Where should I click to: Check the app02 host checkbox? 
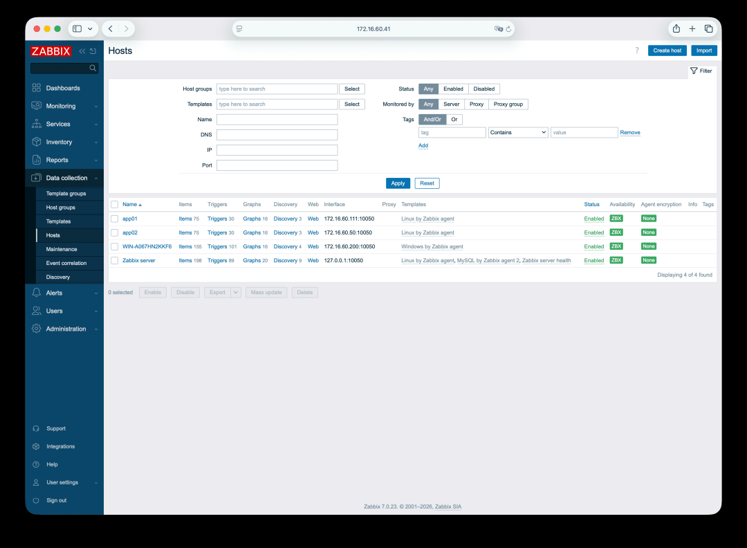[x=114, y=232]
